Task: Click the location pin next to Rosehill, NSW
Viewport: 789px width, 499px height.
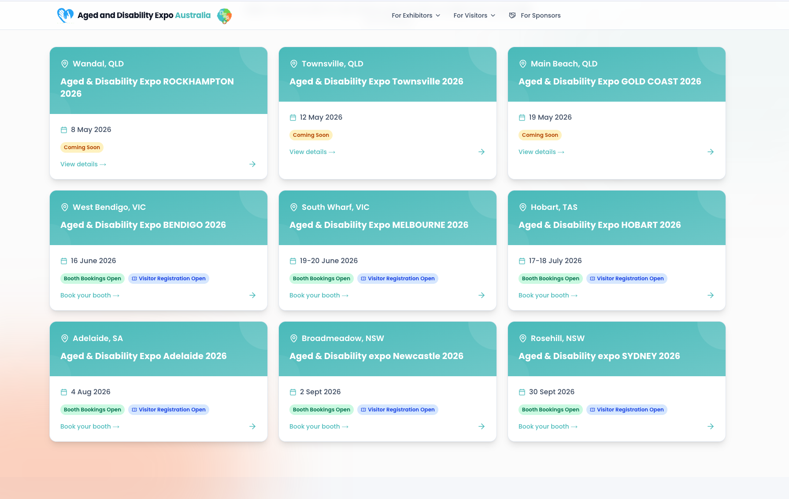Action: pyautogui.click(x=523, y=338)
